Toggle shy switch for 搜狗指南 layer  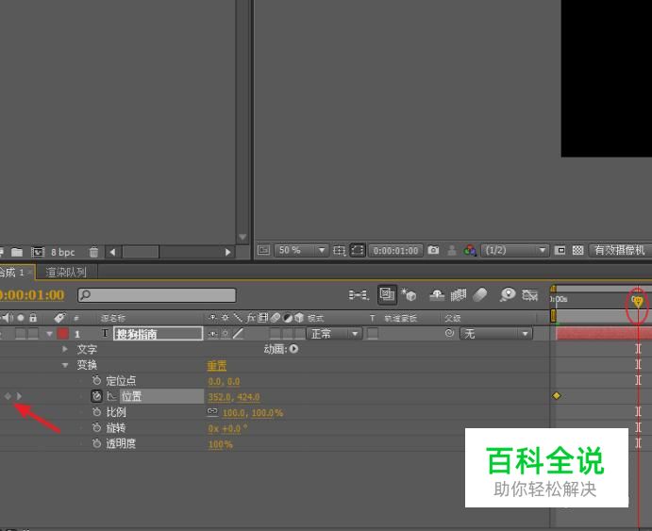click(x=212, y=334)
